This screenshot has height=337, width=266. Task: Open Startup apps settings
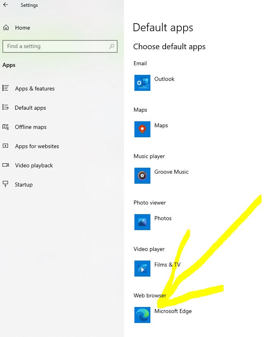point(24,185)
